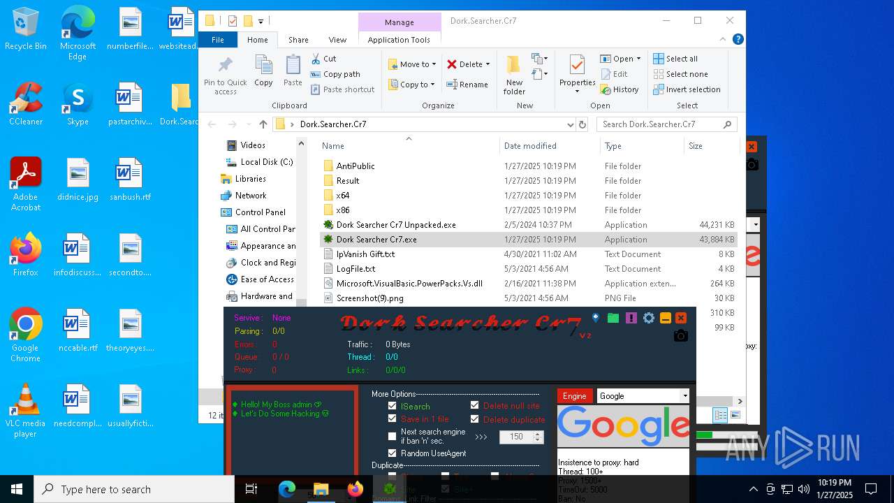Click the Search Dork.Searcher.Cr7 field

coord(667,124)
